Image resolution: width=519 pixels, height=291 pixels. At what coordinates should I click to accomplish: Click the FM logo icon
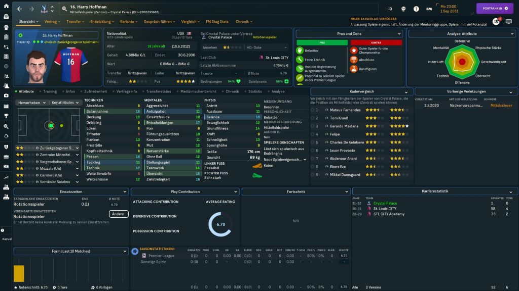pos(429,9)
